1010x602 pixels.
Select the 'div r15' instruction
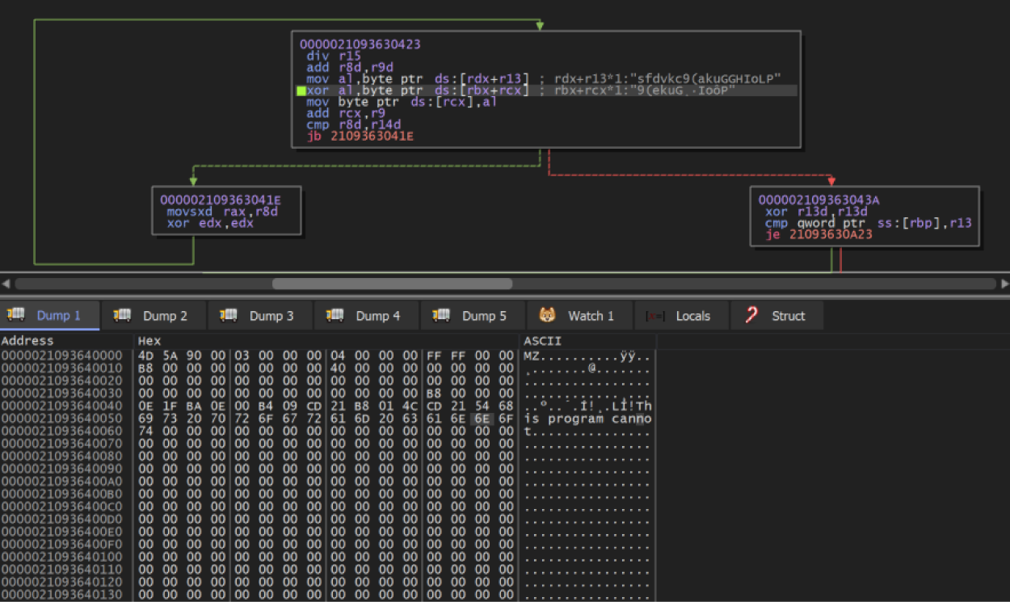click(334, 56)
